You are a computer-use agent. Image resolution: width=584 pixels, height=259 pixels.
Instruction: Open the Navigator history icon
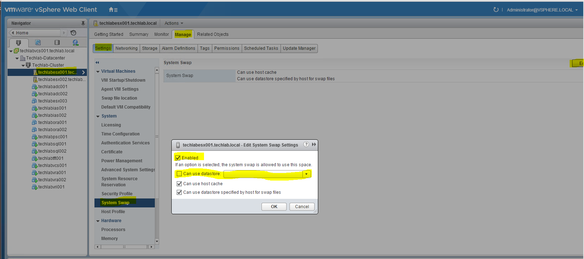pos(73,33)
